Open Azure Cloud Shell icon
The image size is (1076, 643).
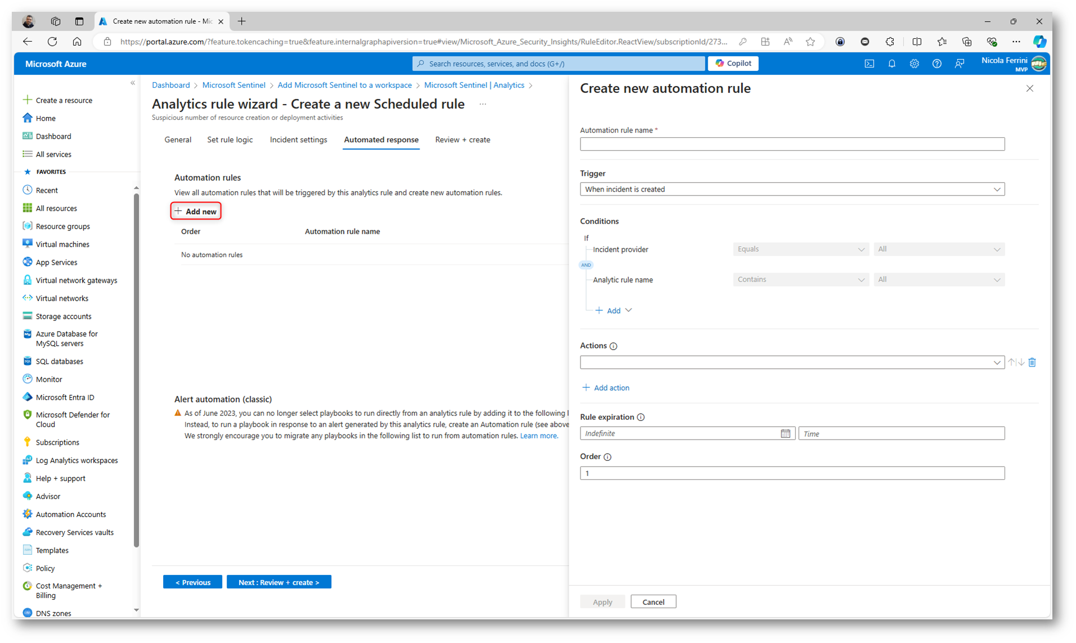869,64
